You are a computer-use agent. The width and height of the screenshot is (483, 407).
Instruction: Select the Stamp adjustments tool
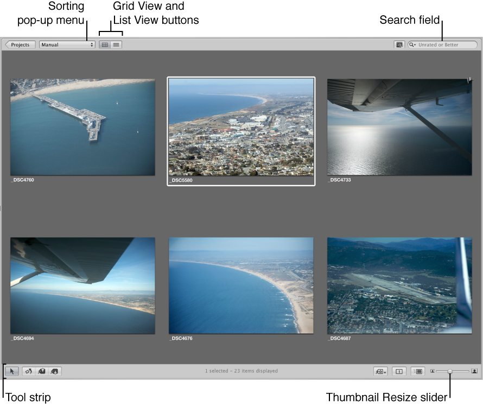(x=54, y=371)
